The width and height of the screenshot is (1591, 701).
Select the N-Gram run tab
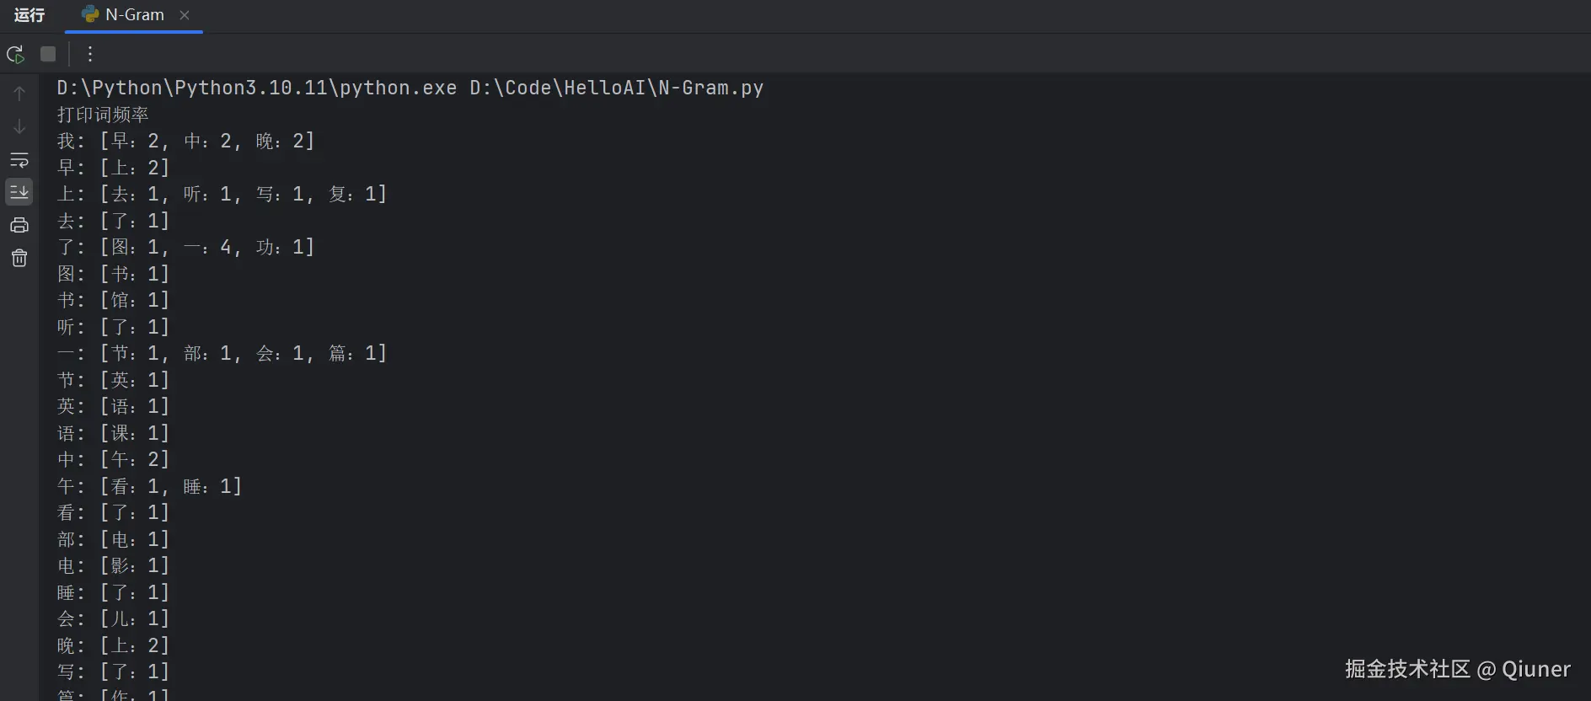click(134, 15)
